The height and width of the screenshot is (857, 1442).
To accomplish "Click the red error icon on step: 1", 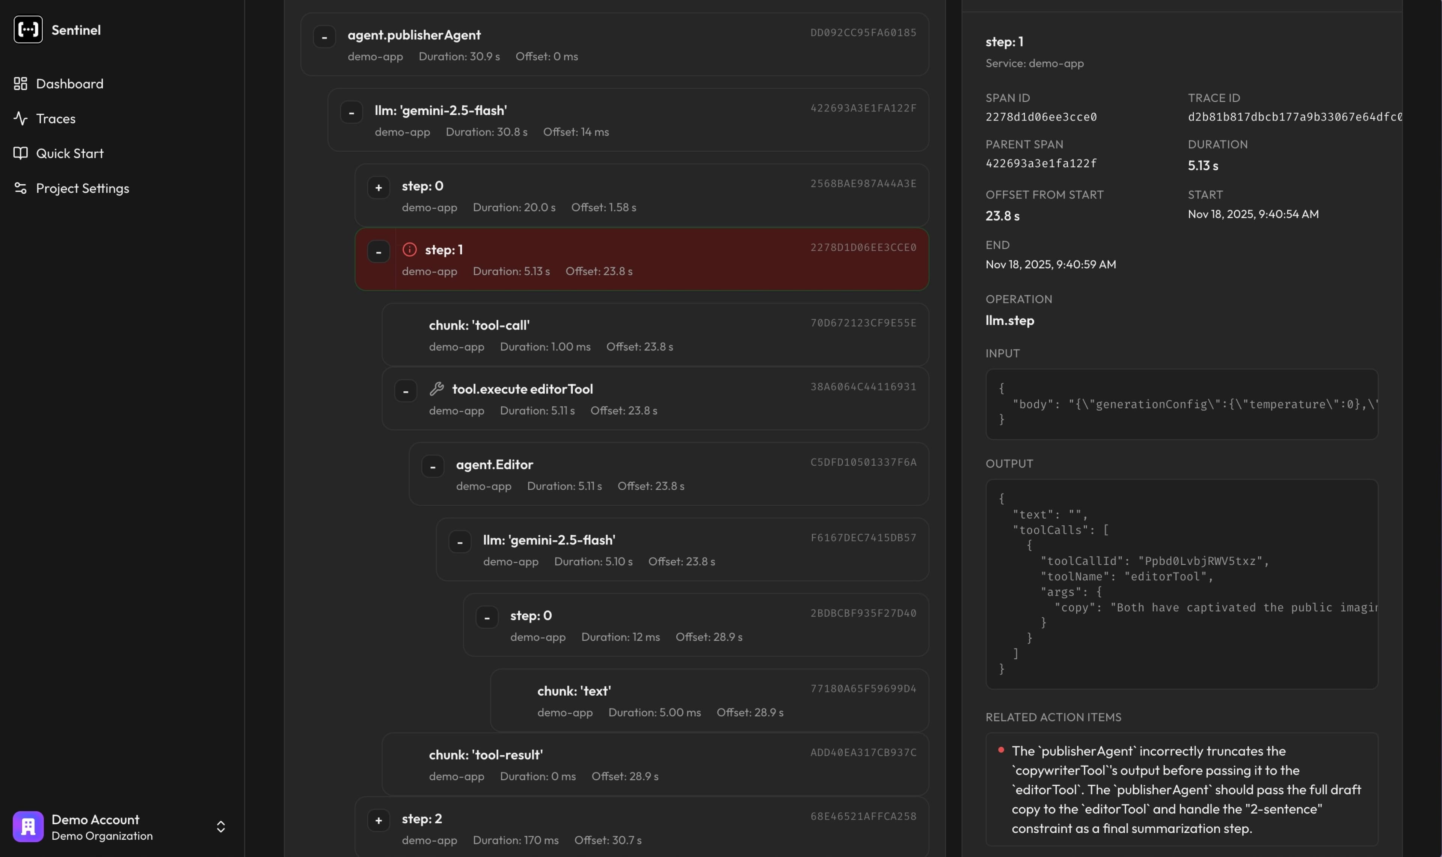I will pyautogui.click(x=409, y=250).
